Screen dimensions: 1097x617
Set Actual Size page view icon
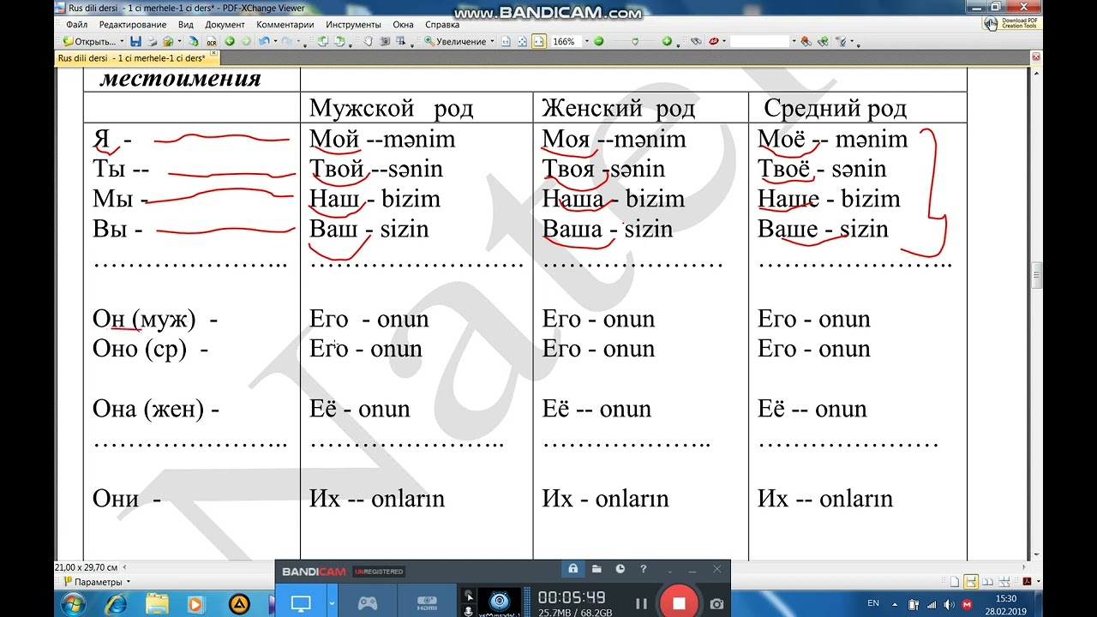point(506,41)
